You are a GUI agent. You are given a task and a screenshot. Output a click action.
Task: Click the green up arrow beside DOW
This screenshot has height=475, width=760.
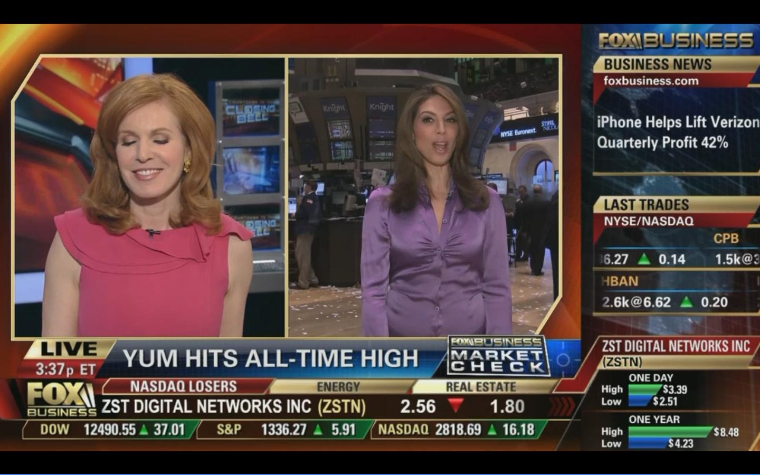tap(144, 430)
